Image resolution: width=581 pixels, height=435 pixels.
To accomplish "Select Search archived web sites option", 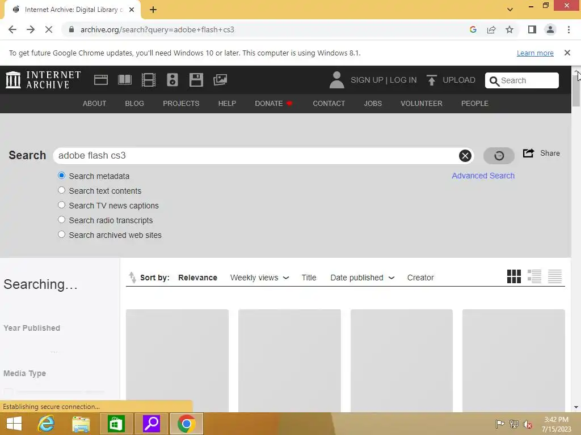I will (61, 234).
